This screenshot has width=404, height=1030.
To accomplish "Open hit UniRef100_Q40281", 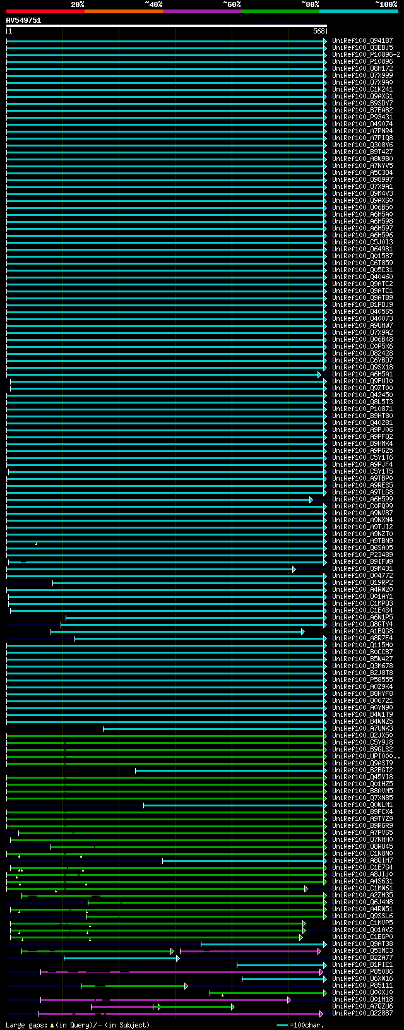I will click(362, 422).
